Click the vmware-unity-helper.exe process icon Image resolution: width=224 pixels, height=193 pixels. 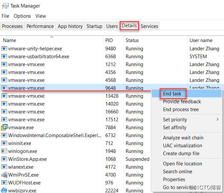pos(4,49)
